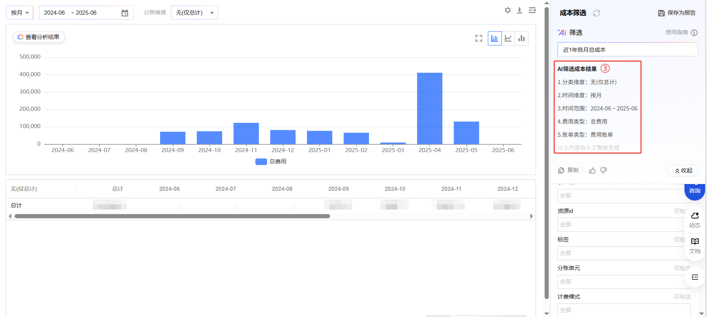Open the 按月 time granularity dropdown
Image resolution: width=707 pixels, height=317 pixels.
pos(20,13)
